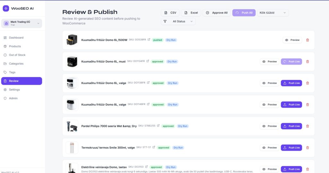The width and height of the screenshot is (329, 173).
Task: Click the filter funnel icon
Action: 165,22
